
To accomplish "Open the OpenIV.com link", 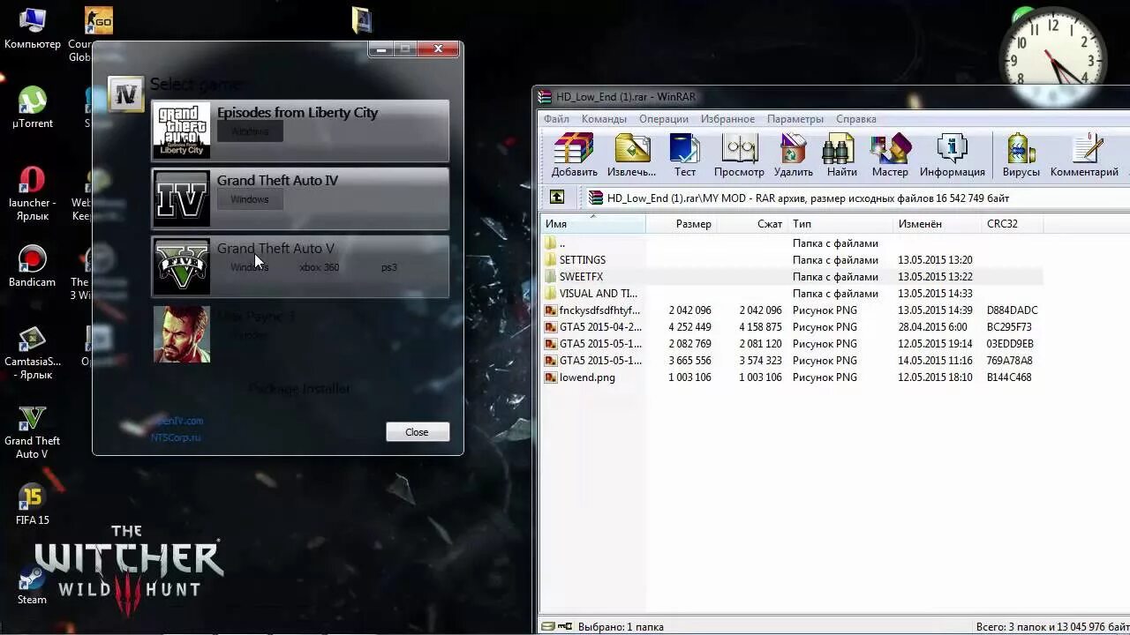I will point(178,421).
